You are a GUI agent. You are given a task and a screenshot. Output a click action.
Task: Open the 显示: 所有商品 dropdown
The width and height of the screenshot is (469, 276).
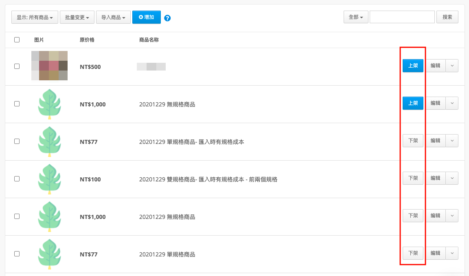(35, 17)
